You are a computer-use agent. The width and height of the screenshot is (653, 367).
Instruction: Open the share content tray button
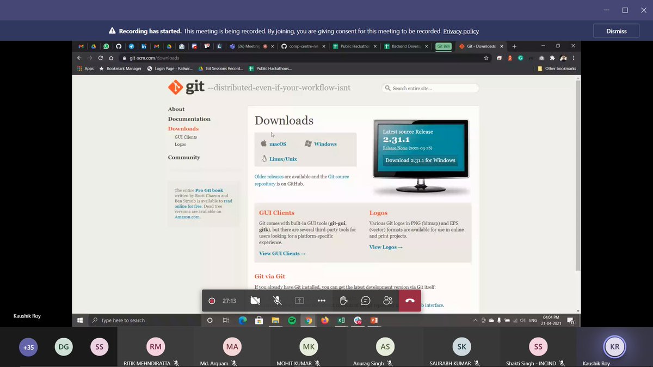pos(299,301)
